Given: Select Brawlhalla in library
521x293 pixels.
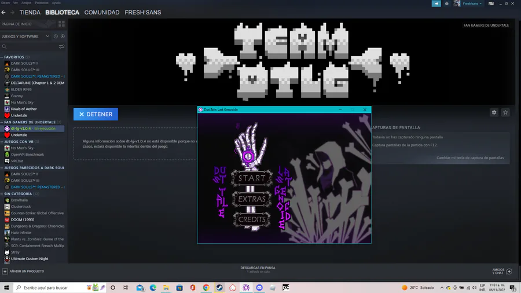Looking at the screenshot, I should (x=19, y=200).
